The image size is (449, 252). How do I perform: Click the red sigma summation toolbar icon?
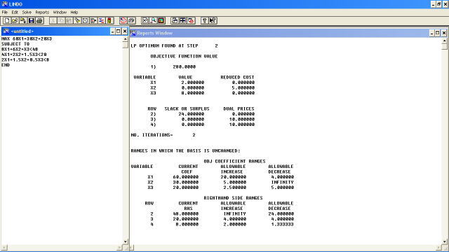pyautogui.click(x=101, y=20)
